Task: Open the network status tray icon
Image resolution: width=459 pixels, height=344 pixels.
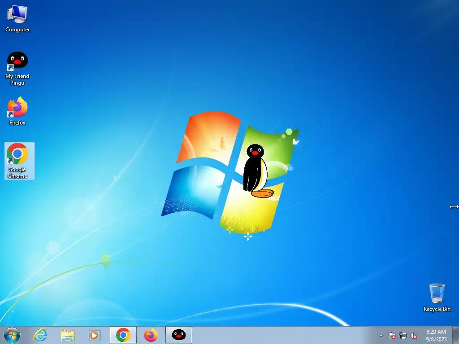Action: pos(403,336)
